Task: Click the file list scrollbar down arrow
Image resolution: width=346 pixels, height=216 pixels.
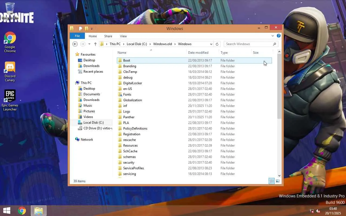Action: point(279,175)
